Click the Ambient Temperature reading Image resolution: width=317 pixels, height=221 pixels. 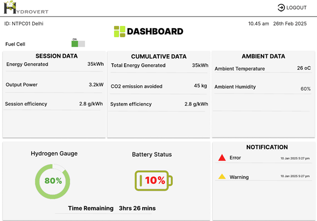[262, 68]
